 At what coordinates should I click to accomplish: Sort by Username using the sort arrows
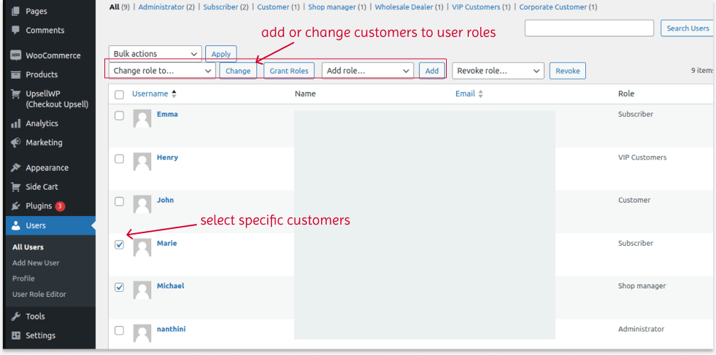click(x=174, y=94)
